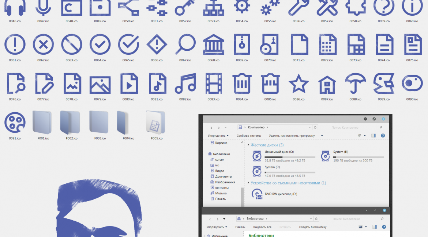Select Музыка in the navigation pane
Viewport: 428px width, 237px height.
[x=218, y=194]
